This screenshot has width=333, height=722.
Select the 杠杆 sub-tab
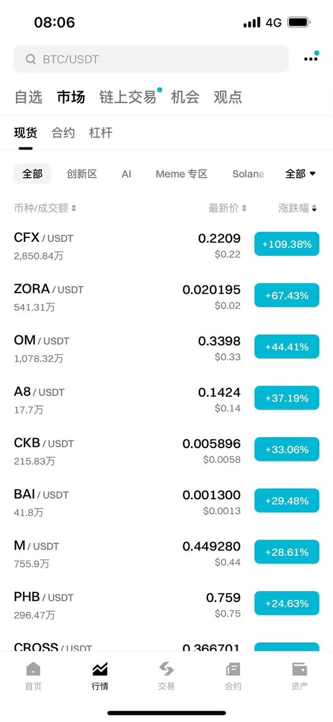tap(101, 133)
